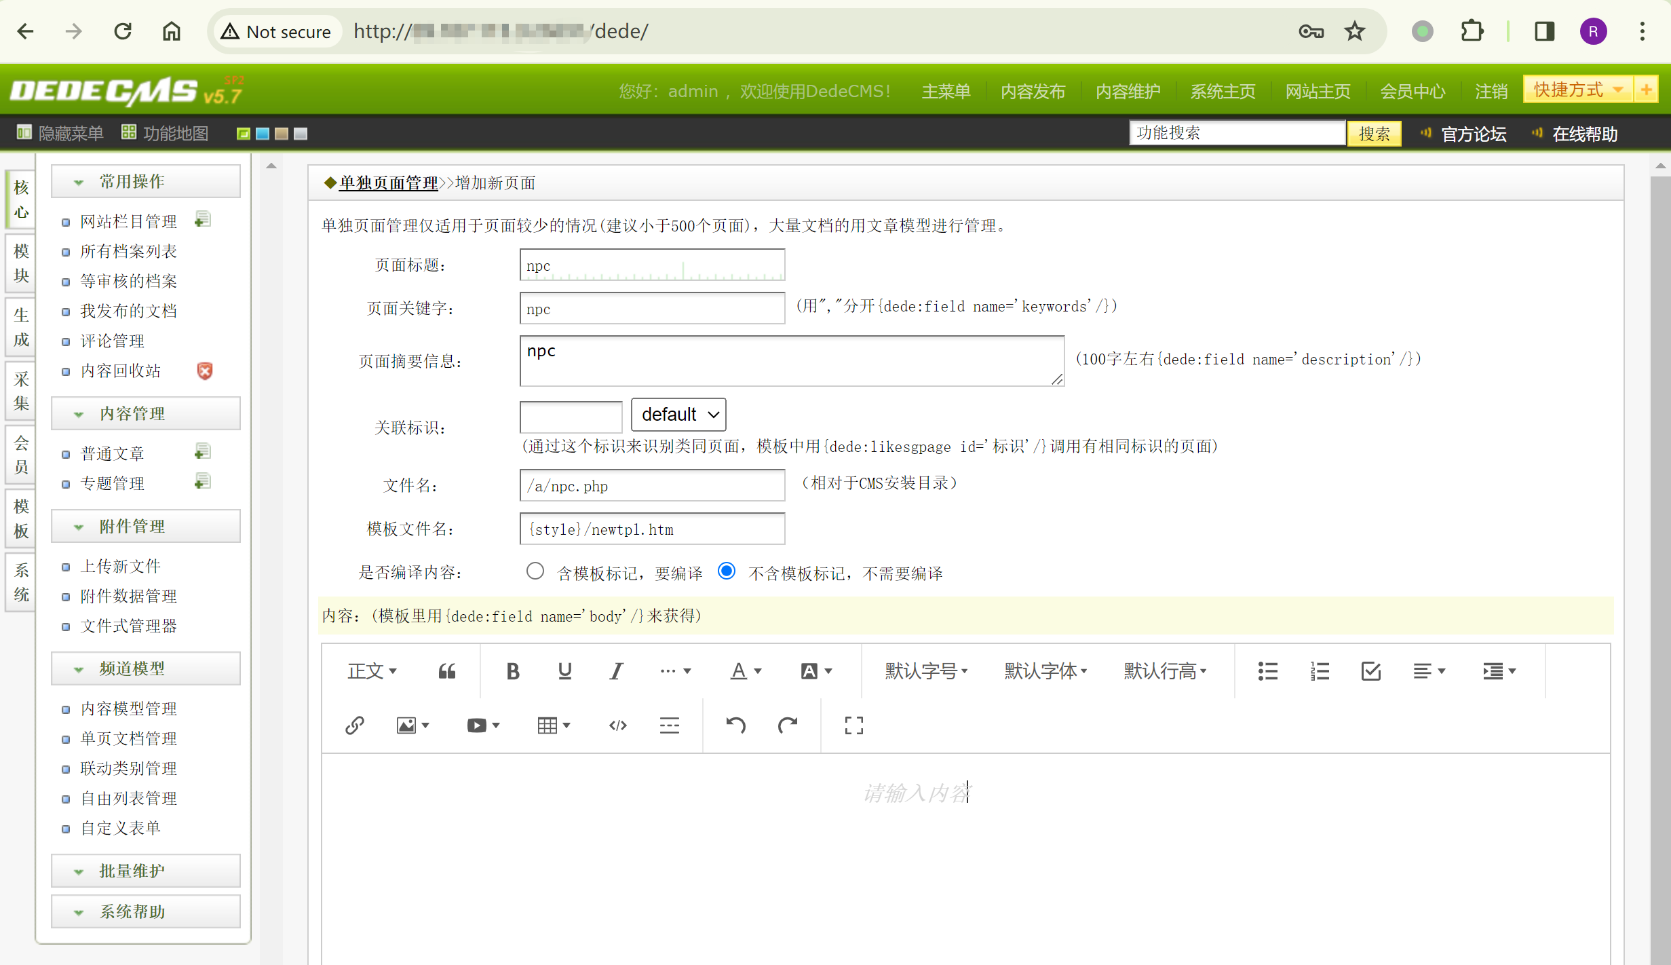Viewport: 1671px width, 965px height.
Task: Toggle underline formatting in editor
Action: coord(564,671)
